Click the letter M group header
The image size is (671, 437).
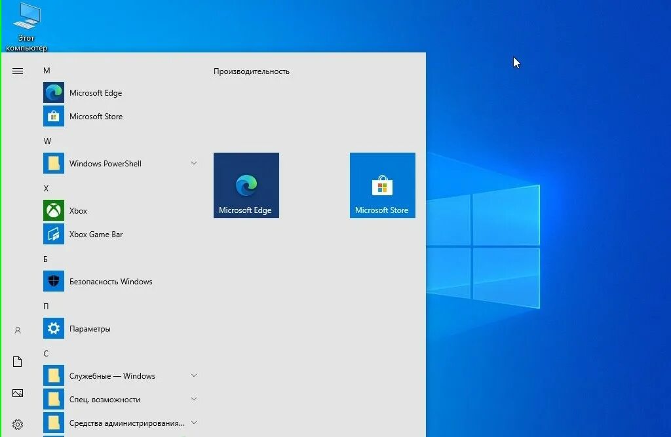click(47, 71)
